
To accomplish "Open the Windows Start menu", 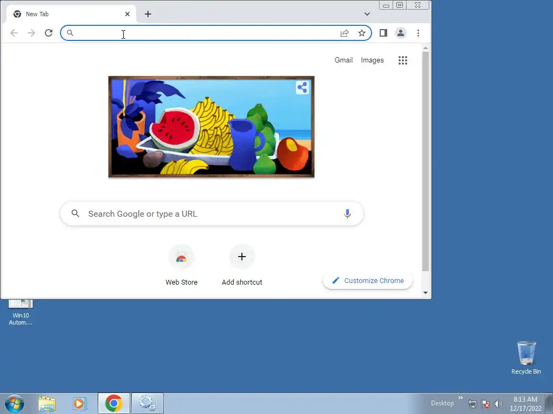I will [x=15, y=403].
